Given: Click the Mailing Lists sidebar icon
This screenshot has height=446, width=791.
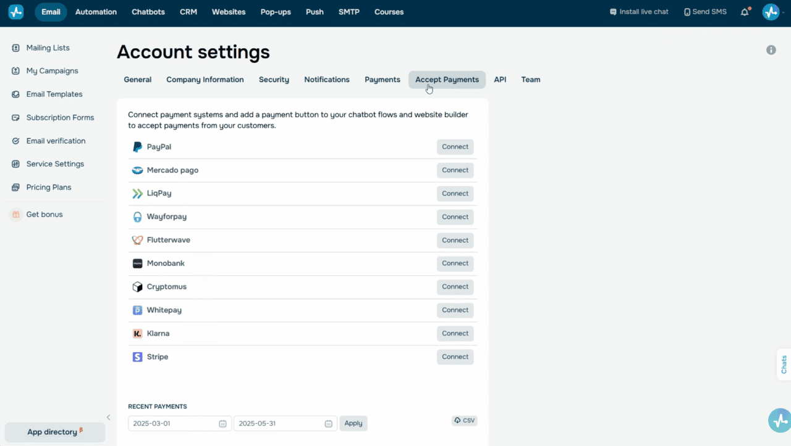Looking at the screenshot, I should 15,48.
